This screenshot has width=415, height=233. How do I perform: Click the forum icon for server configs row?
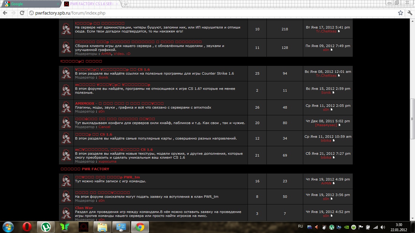66,123
